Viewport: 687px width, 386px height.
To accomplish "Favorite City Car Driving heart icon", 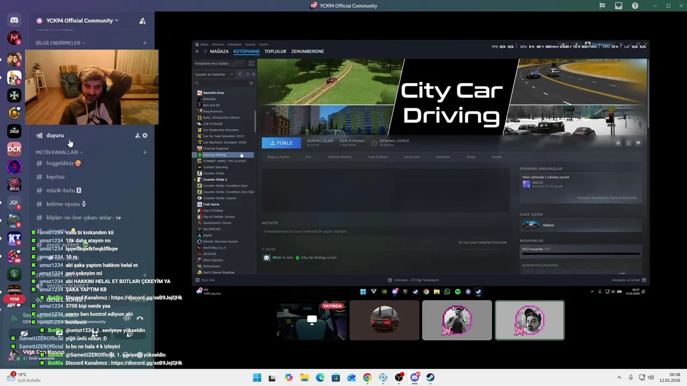I will [638, 143].
